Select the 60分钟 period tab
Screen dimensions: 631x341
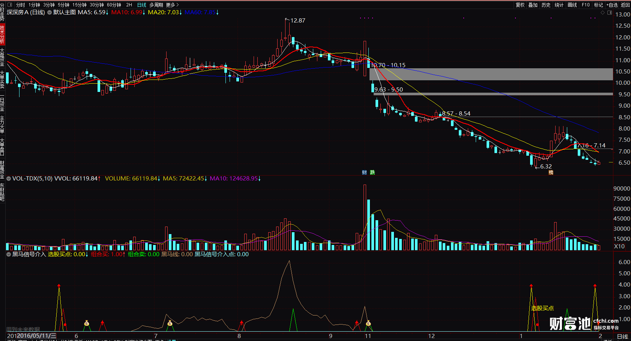point(114,5)
